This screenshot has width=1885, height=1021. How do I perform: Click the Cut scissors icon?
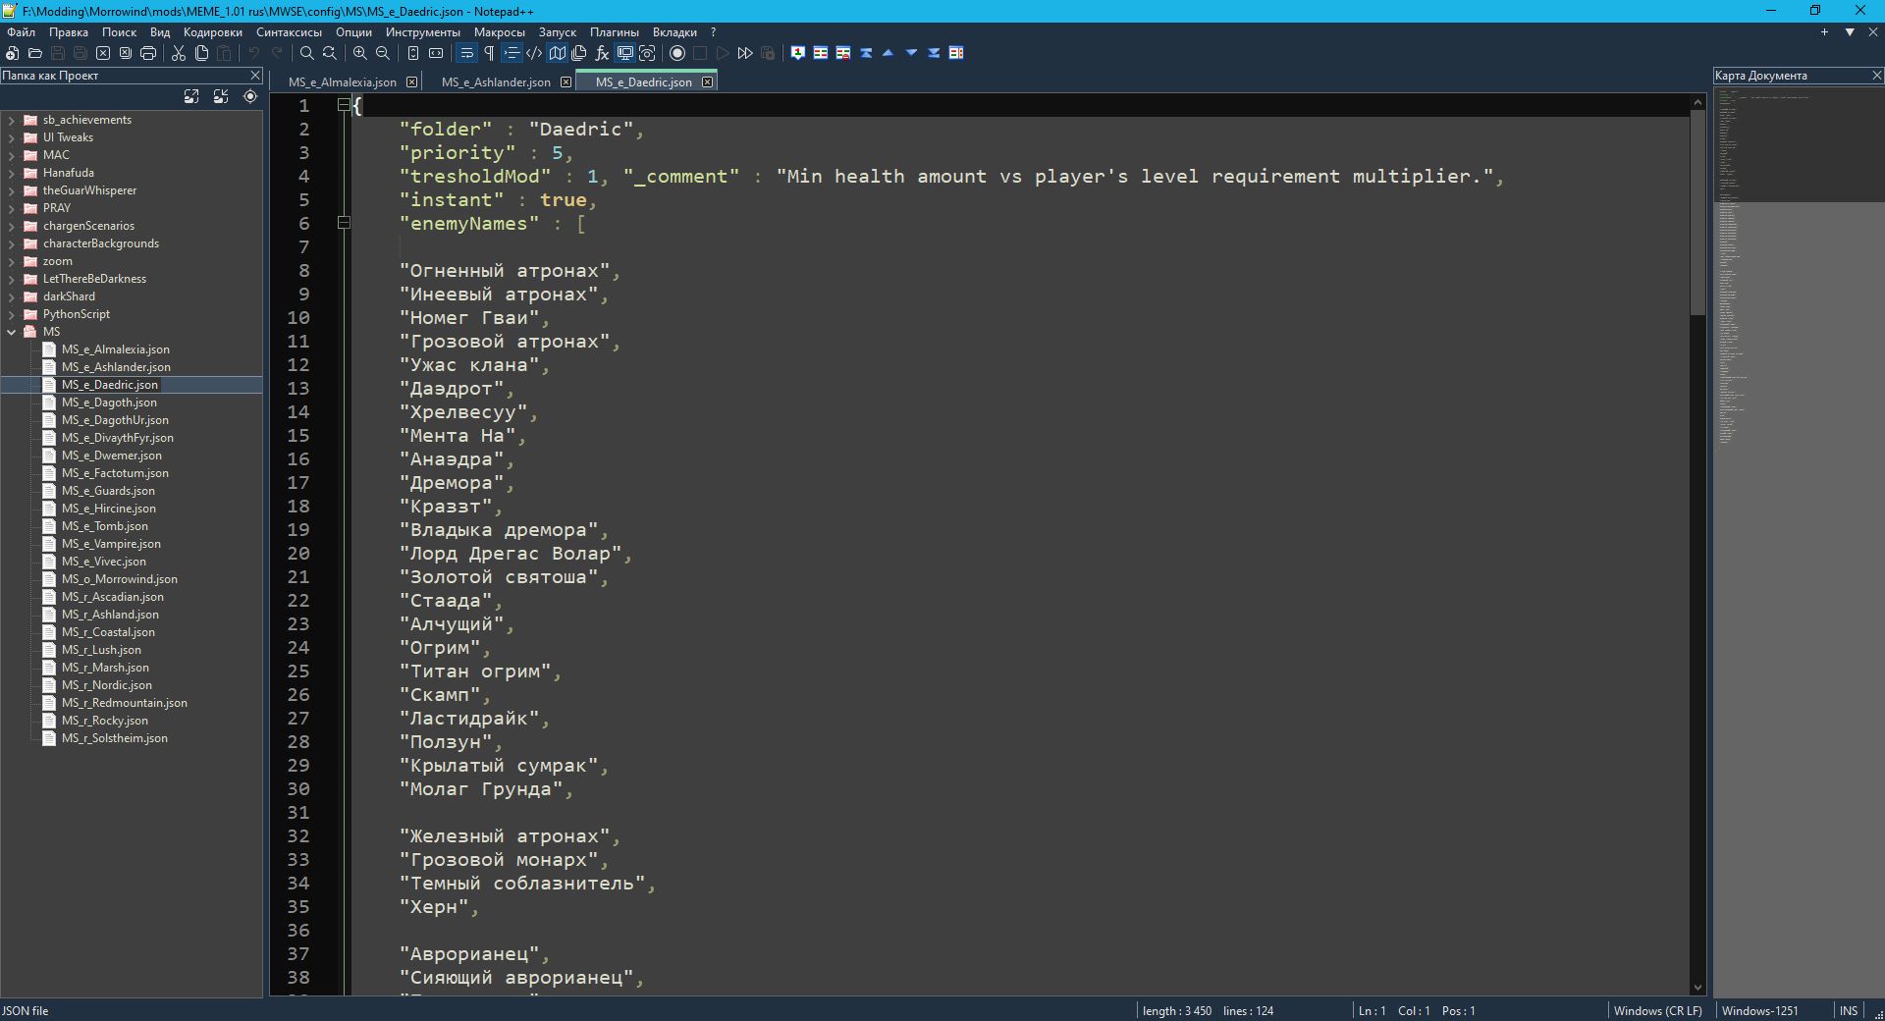coord(179,53)
